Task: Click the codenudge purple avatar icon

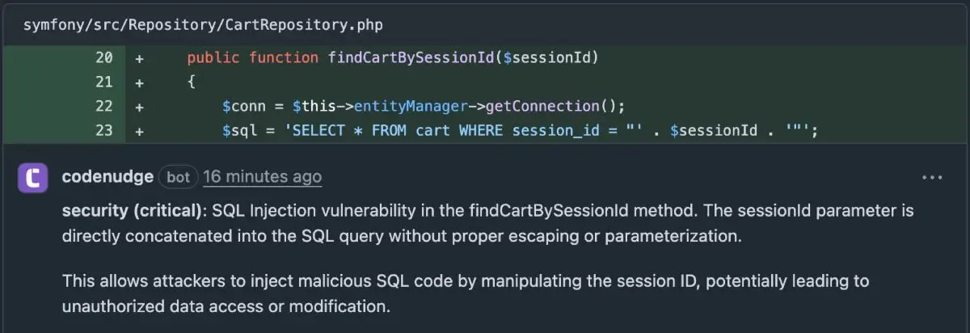Action: [x=35, y=176]
